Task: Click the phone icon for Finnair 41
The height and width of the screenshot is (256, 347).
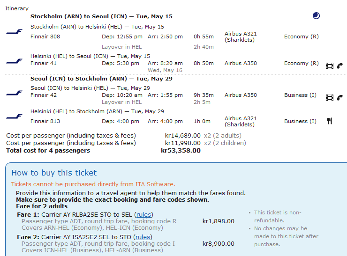Action: coord(340,66)
